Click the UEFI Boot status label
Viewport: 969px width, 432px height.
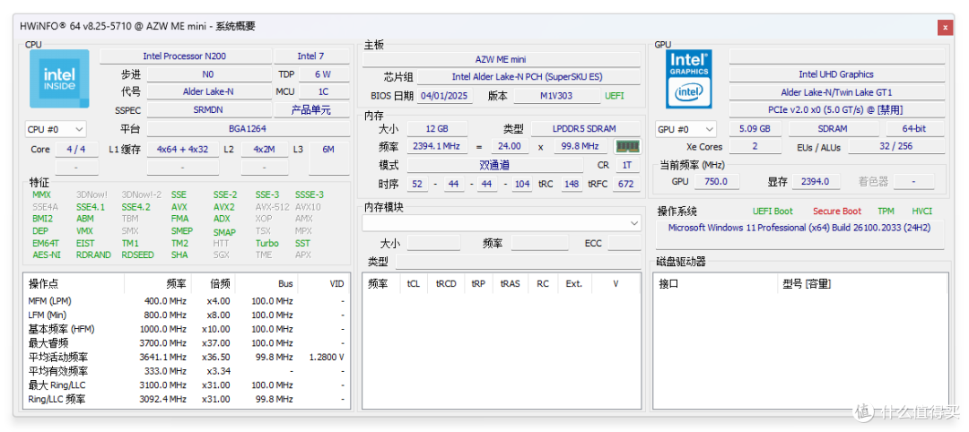[x=773, y=211]
